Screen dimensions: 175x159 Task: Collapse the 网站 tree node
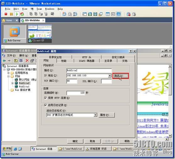(8, 76)
